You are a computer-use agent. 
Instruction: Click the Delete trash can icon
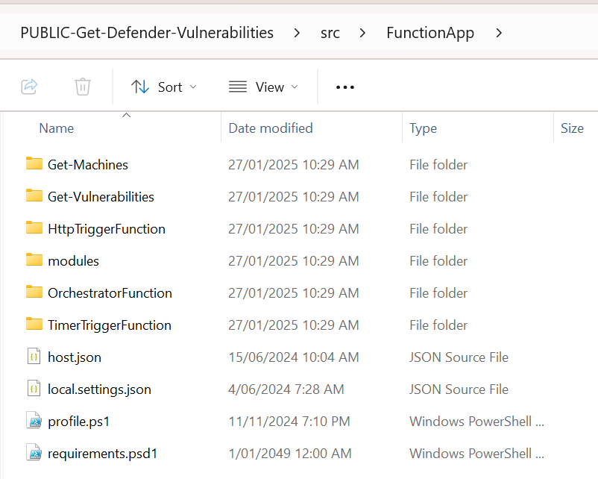82,87
